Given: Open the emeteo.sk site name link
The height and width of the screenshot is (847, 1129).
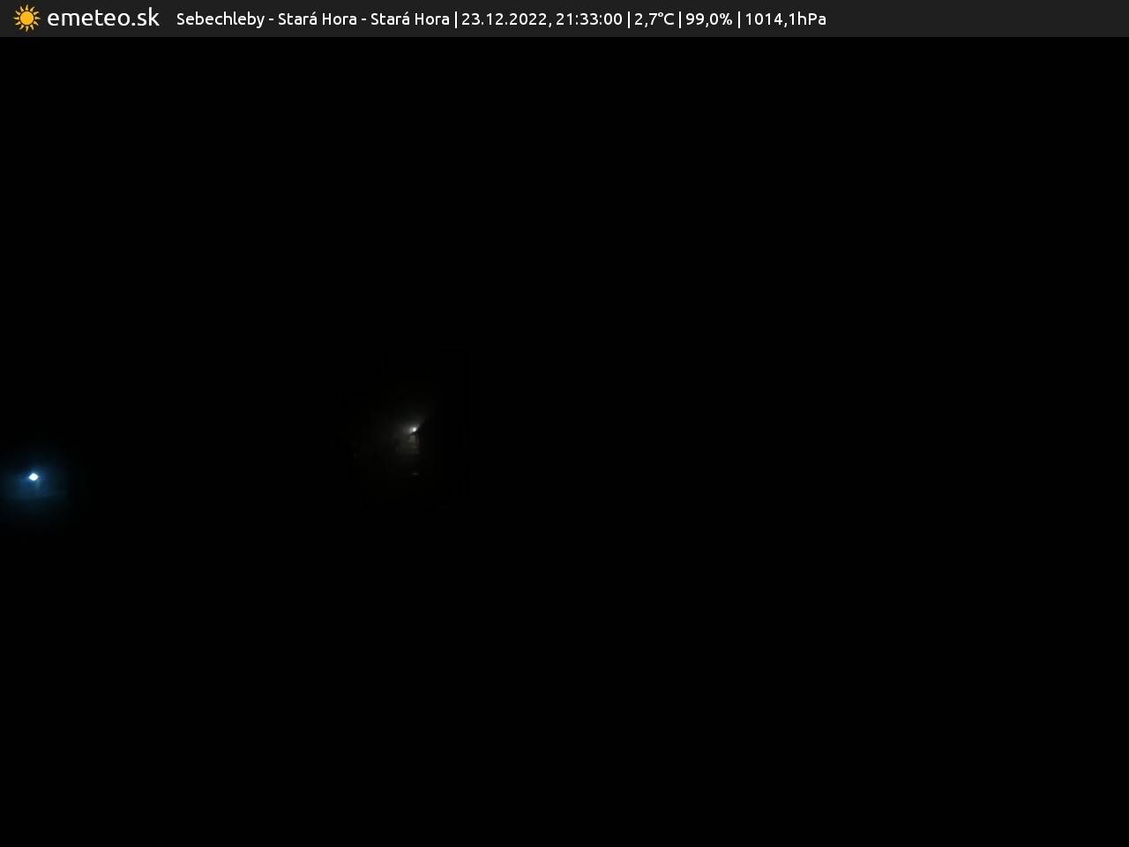Looking at the screenshot, I should (x=103, y=19).
